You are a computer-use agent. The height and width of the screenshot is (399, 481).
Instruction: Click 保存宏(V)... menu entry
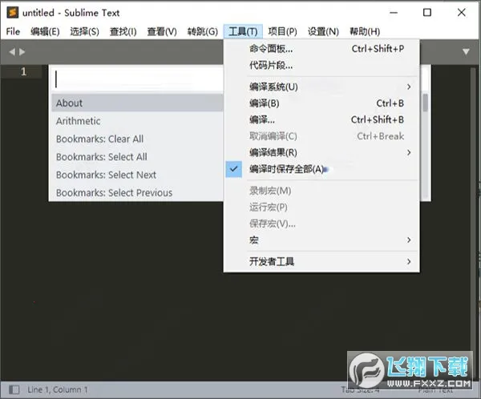(x=321, y=224)
